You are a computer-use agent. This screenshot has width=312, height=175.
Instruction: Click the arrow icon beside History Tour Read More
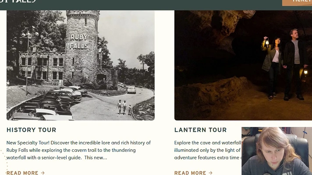[43, 173]
